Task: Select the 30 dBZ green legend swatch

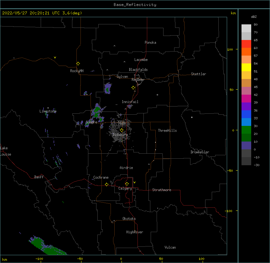Action: point(246,130)
